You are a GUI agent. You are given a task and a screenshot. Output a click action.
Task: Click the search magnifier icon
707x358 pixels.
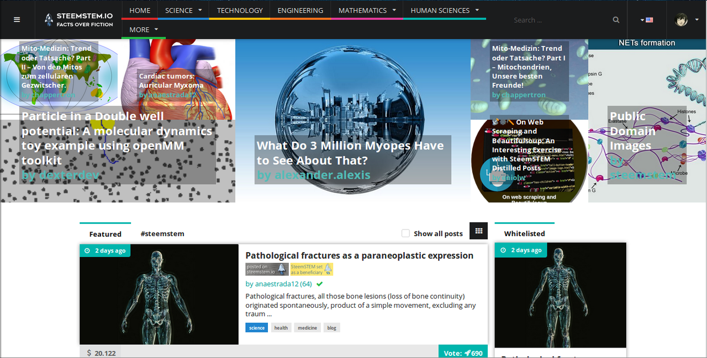pos(616,20)
